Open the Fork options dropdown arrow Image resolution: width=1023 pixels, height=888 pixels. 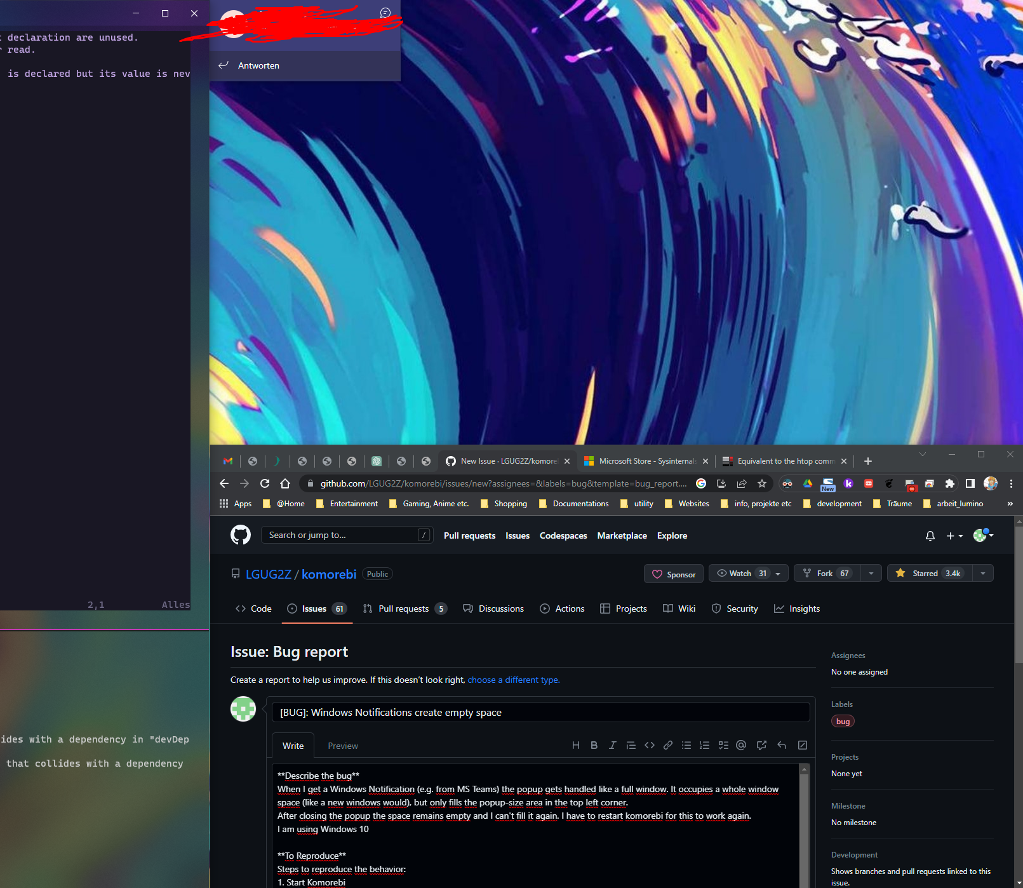[x=870, y=573]
